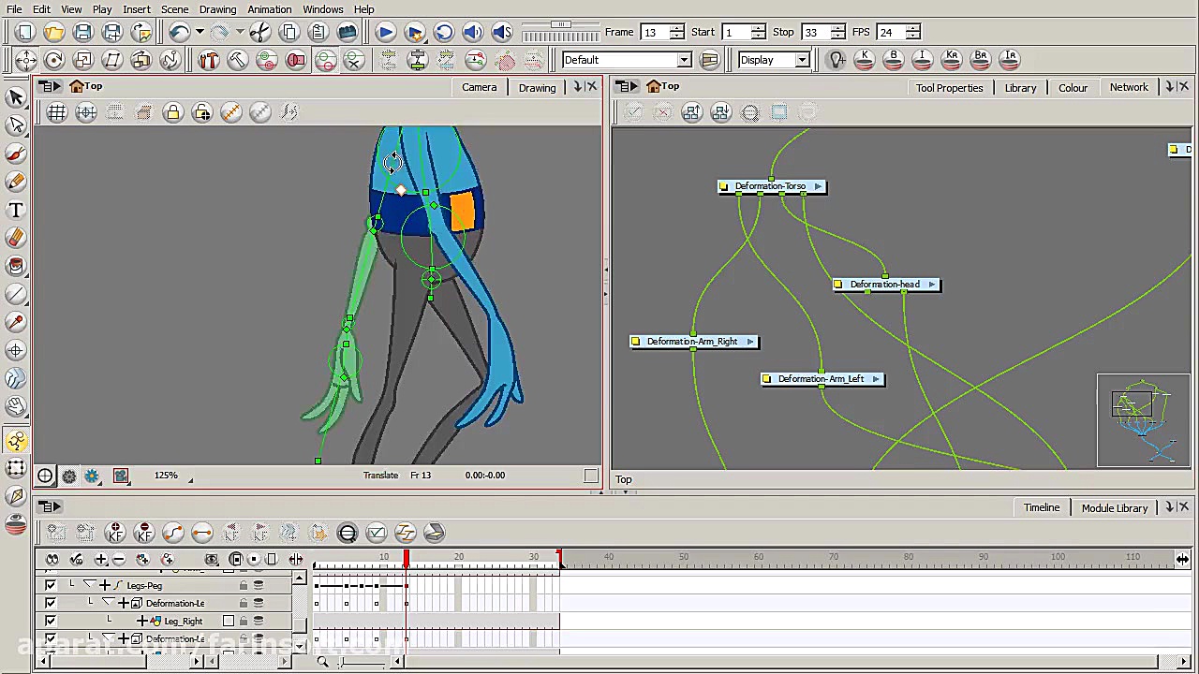
Task: Click the Deformation-head node
Action: click(x=885, y=285)
